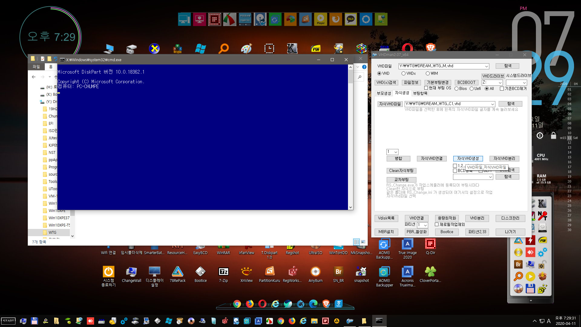
Task: Open the 홈 ribbon tab in Explorer
Action: point(51,67)
